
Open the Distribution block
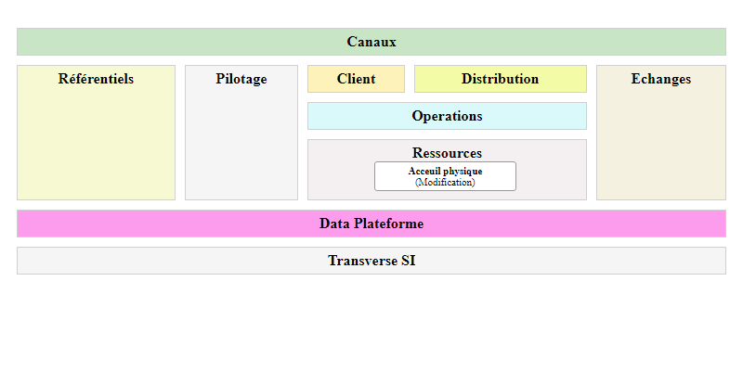point(500,79)
